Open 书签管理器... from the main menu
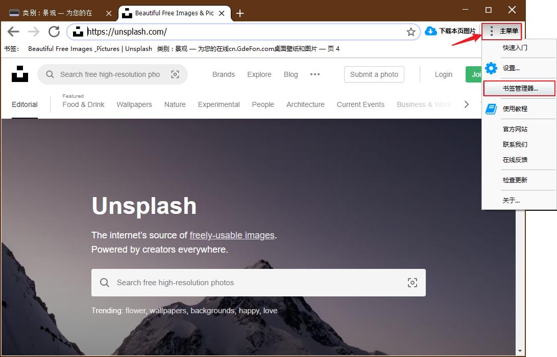 [519, 88]
